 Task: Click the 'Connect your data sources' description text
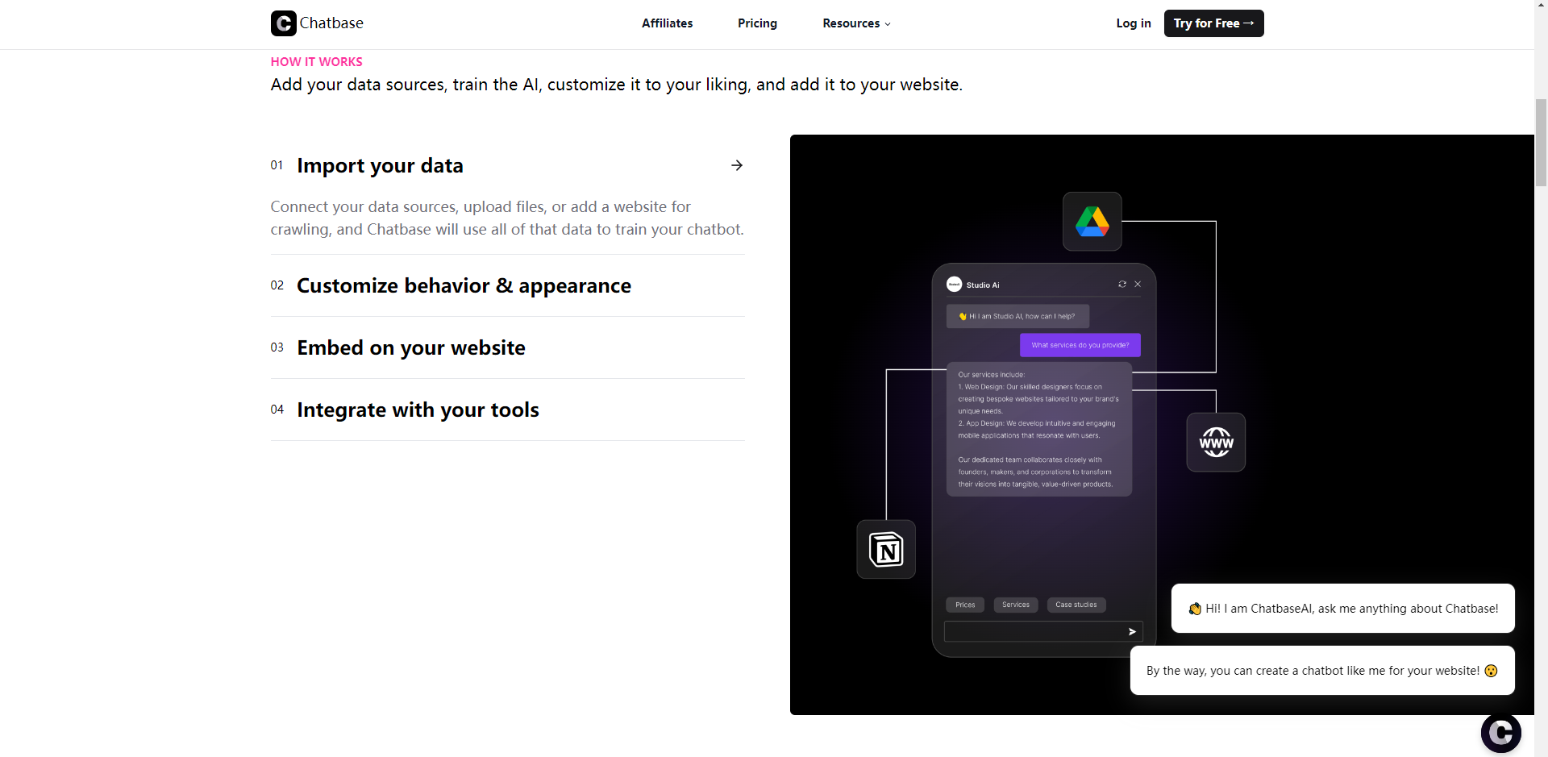tap(507, 218)
